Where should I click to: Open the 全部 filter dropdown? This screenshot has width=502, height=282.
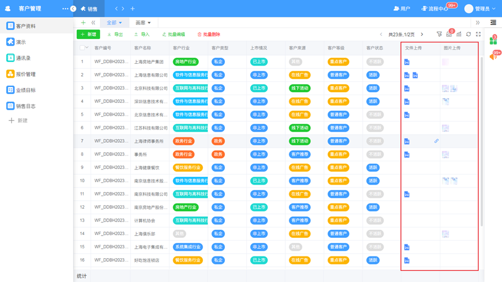[114, 23]
